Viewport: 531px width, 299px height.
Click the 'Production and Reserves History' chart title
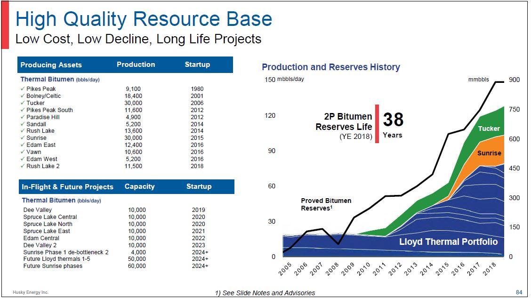tap(331, 67)
